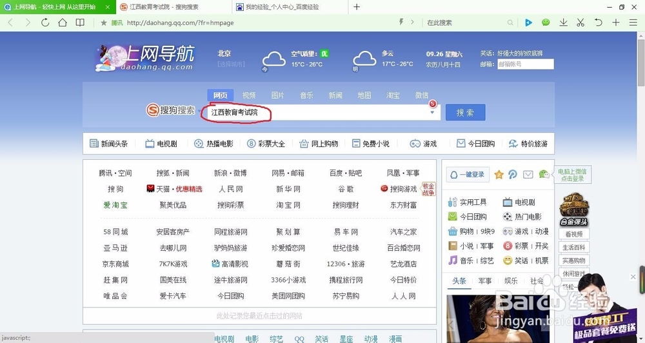The image size is (645, 343).
Task: Open the 京东商城 link
Action: [x=115, y=264]
